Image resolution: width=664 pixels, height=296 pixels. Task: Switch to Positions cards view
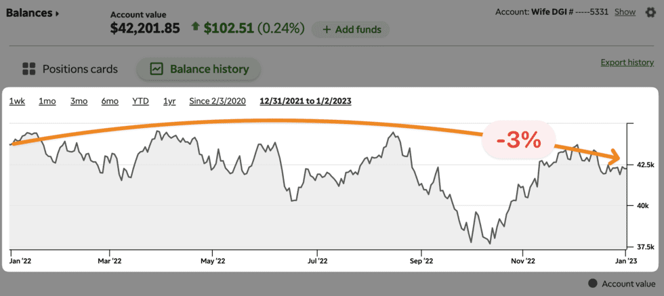(70, 68)
